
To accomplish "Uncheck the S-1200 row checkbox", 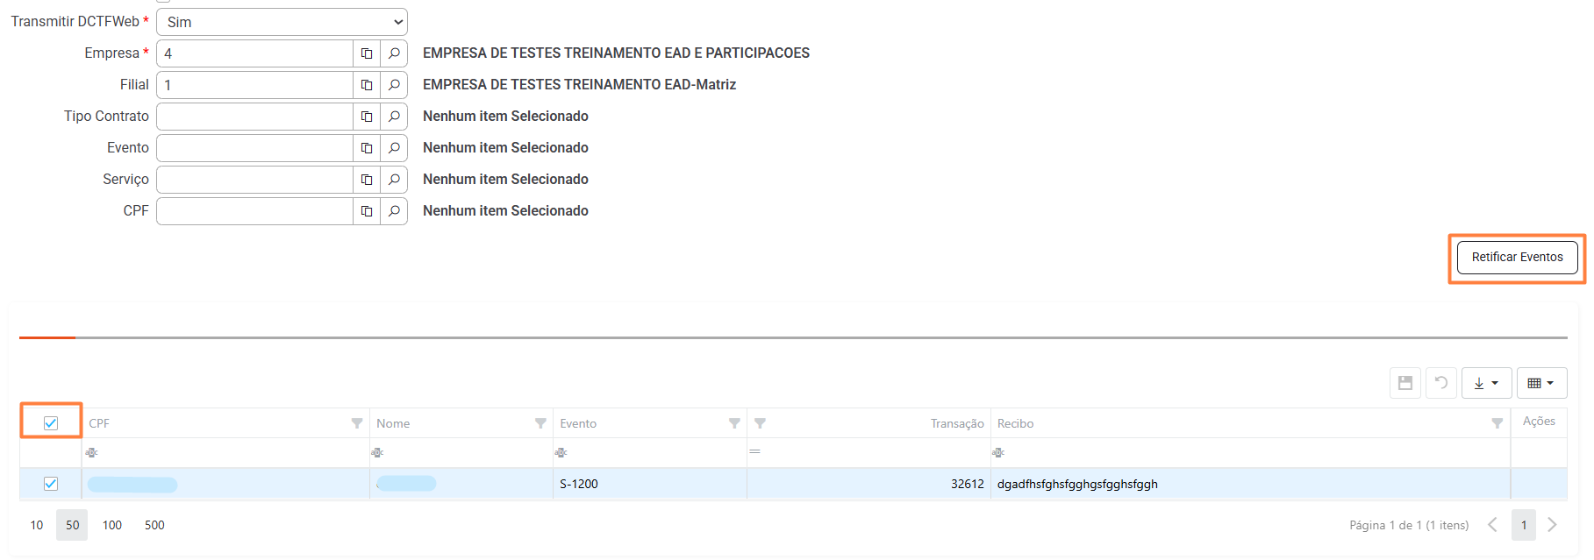I will tap(51, 484).
